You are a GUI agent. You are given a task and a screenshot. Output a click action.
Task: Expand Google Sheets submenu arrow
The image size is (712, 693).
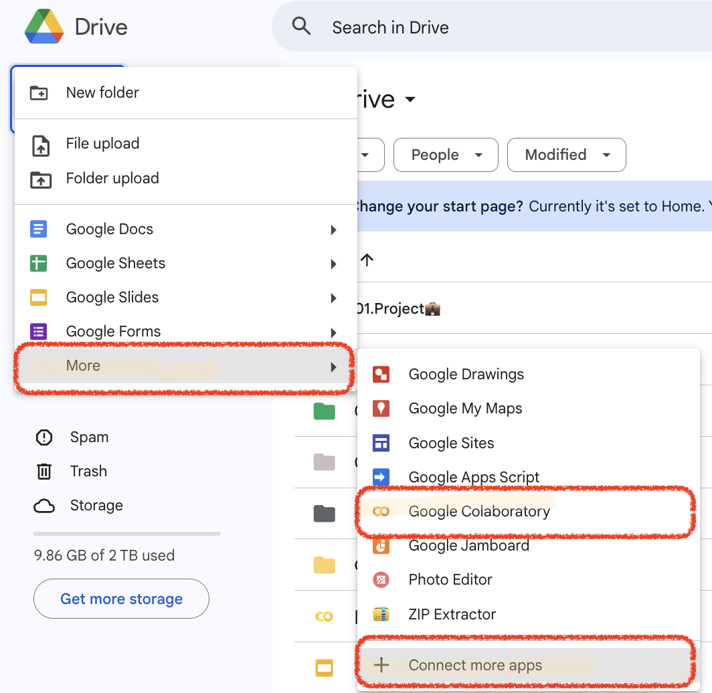[x=334, y=264]
